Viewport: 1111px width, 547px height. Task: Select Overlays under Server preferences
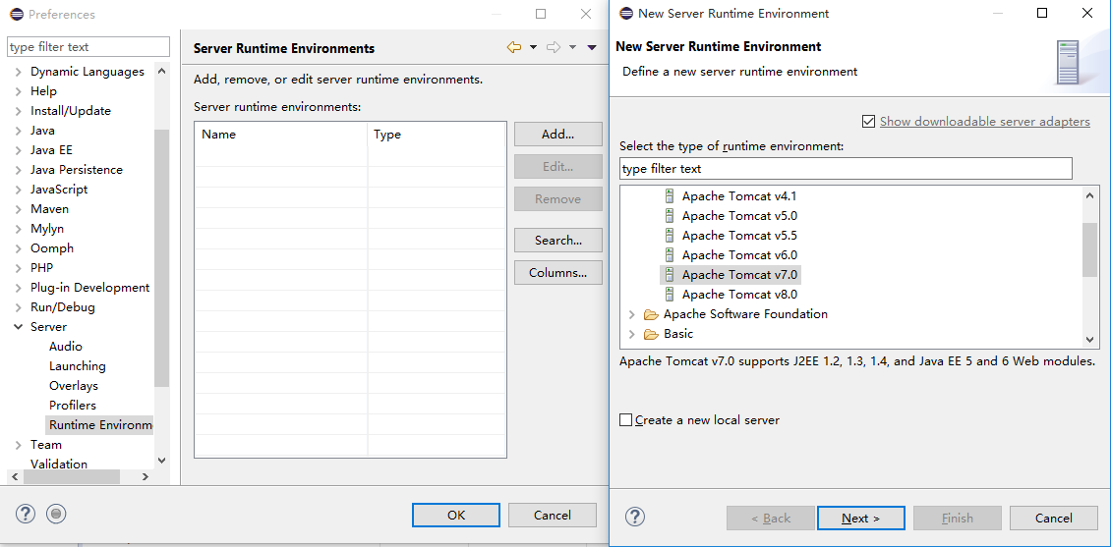[74, 386]
